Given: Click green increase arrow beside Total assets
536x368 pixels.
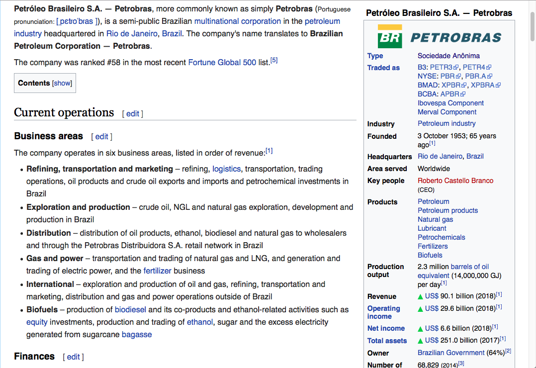Looking at the screenshot, I should [x=421, y=341].
